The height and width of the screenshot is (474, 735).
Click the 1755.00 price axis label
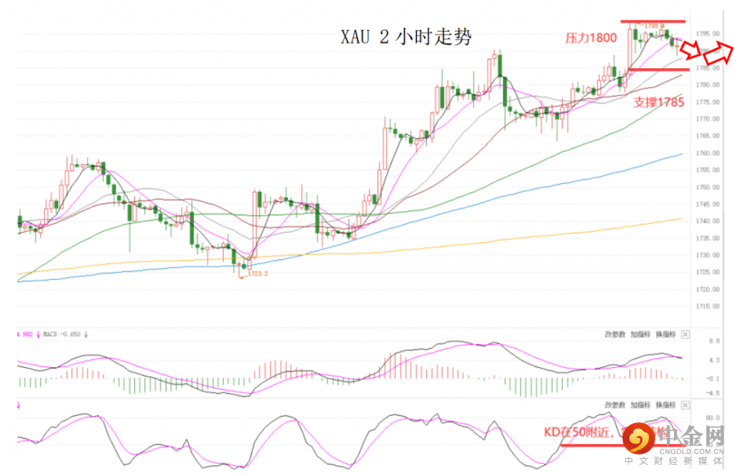pos(708,170)
